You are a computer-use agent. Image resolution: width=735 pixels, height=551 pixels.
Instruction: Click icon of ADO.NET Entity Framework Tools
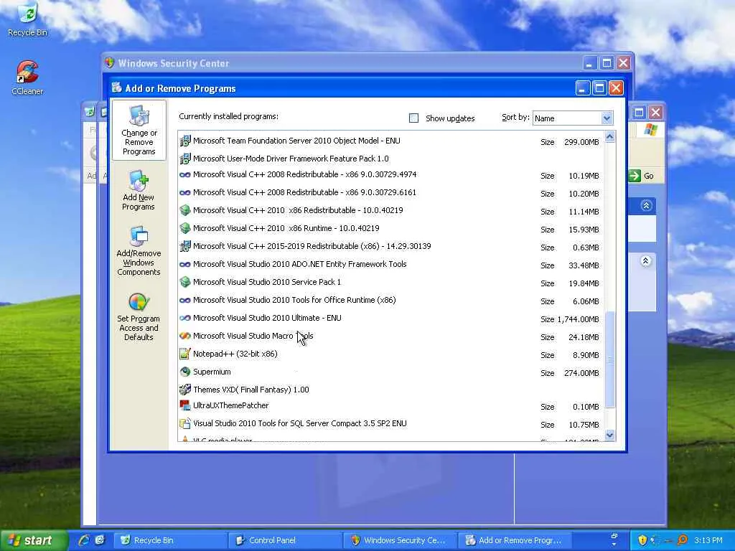point(185,264)
